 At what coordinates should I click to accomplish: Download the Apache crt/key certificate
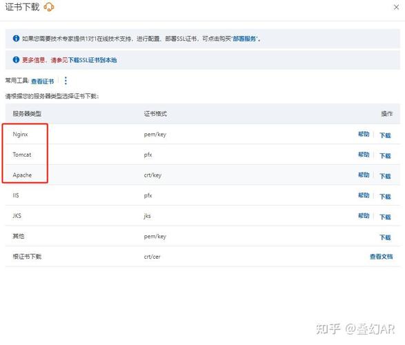[x=385, y=176]
